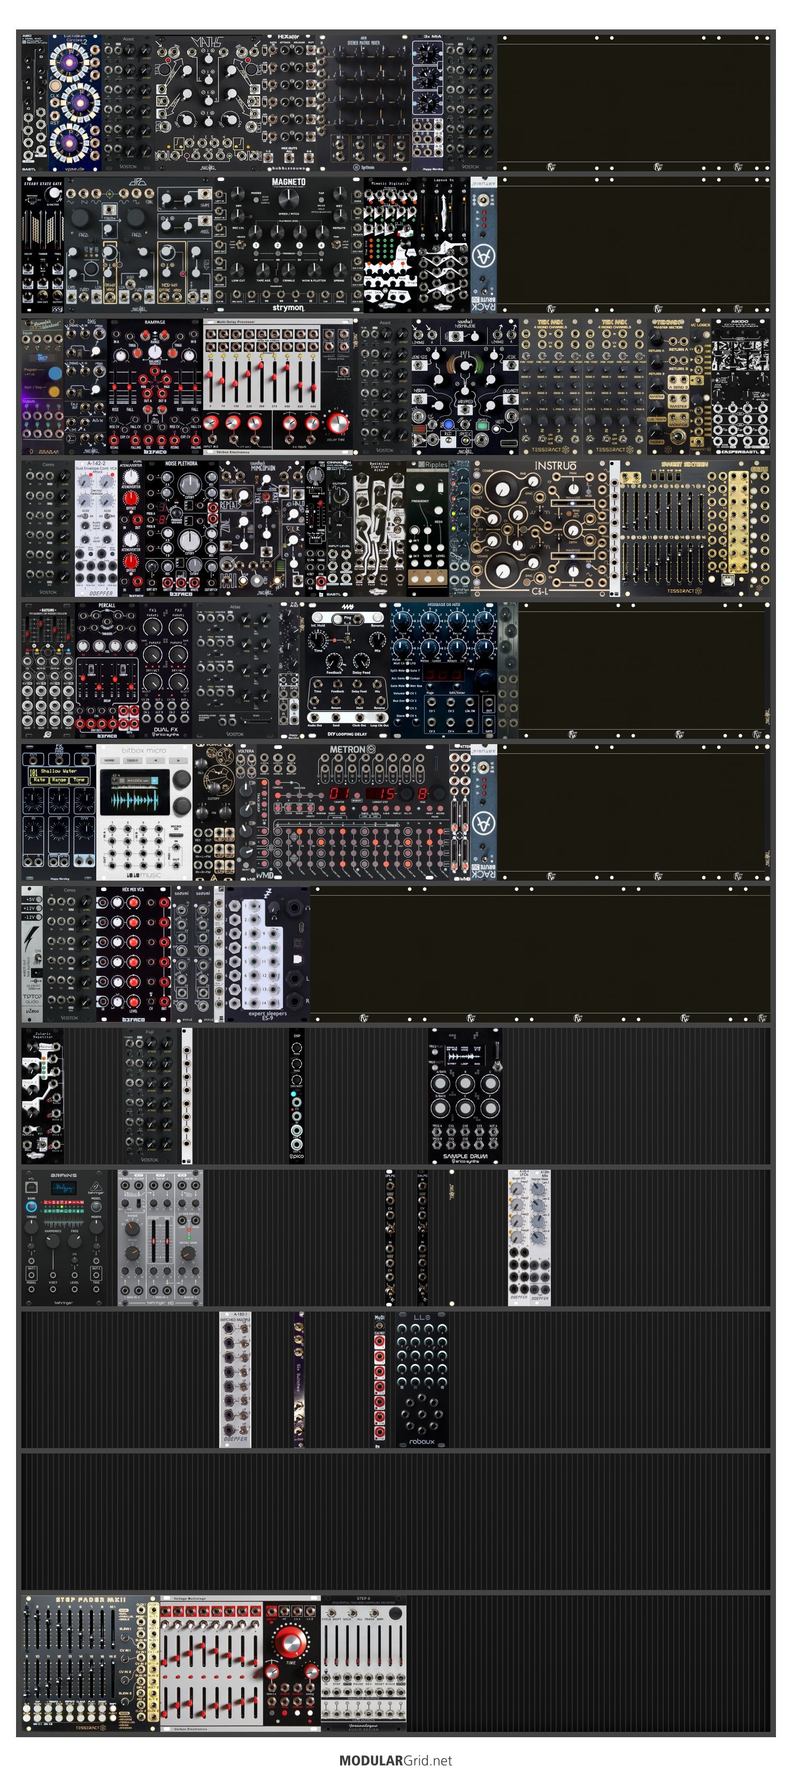This screenshot has width=792, height=1772.
Task: Select the Euclidean Circles module by vpme.de
Action: click(x=75, y=102)
